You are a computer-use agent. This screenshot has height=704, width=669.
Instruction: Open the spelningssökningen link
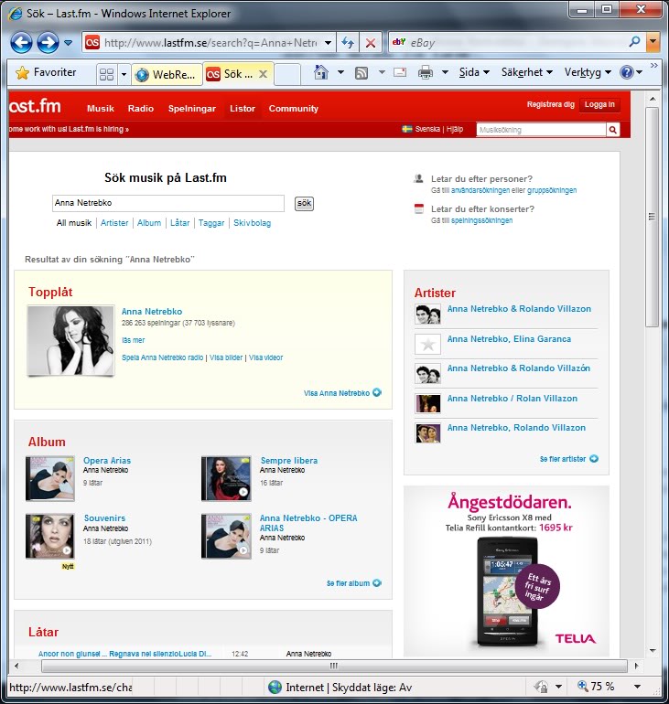pos(481,220)
